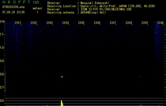Select the filename 0706262330.png
The width and height of the screenshot is (166, 106).
(x=13, y=7)
